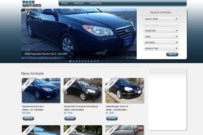Open the VolksWagen Jetta thumbnail
The image size is (203, 135).
point(125,90)
